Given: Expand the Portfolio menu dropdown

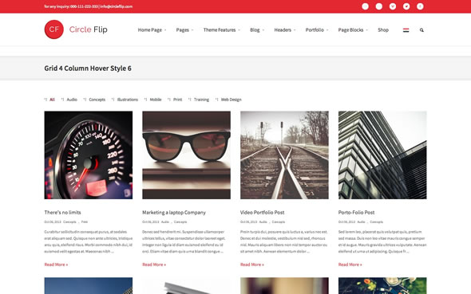Looking at the screenshot, I should (317, 30).
